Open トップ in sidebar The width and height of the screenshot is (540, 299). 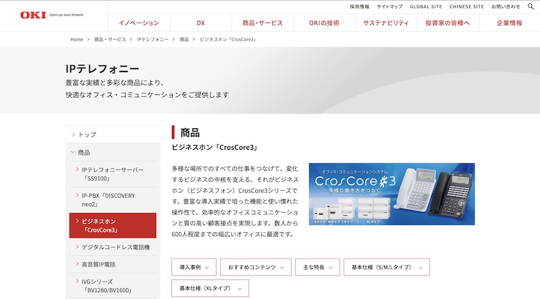click(113, 134)
